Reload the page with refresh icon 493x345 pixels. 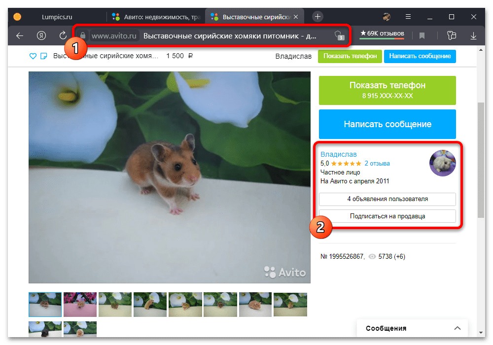coord(63,35)
